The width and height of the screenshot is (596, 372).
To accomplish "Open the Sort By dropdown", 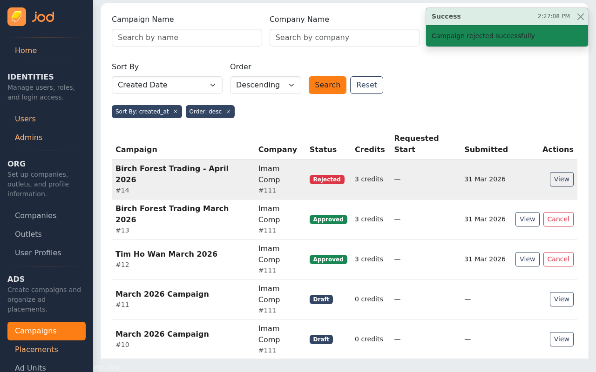I will [x=167, y=85].
